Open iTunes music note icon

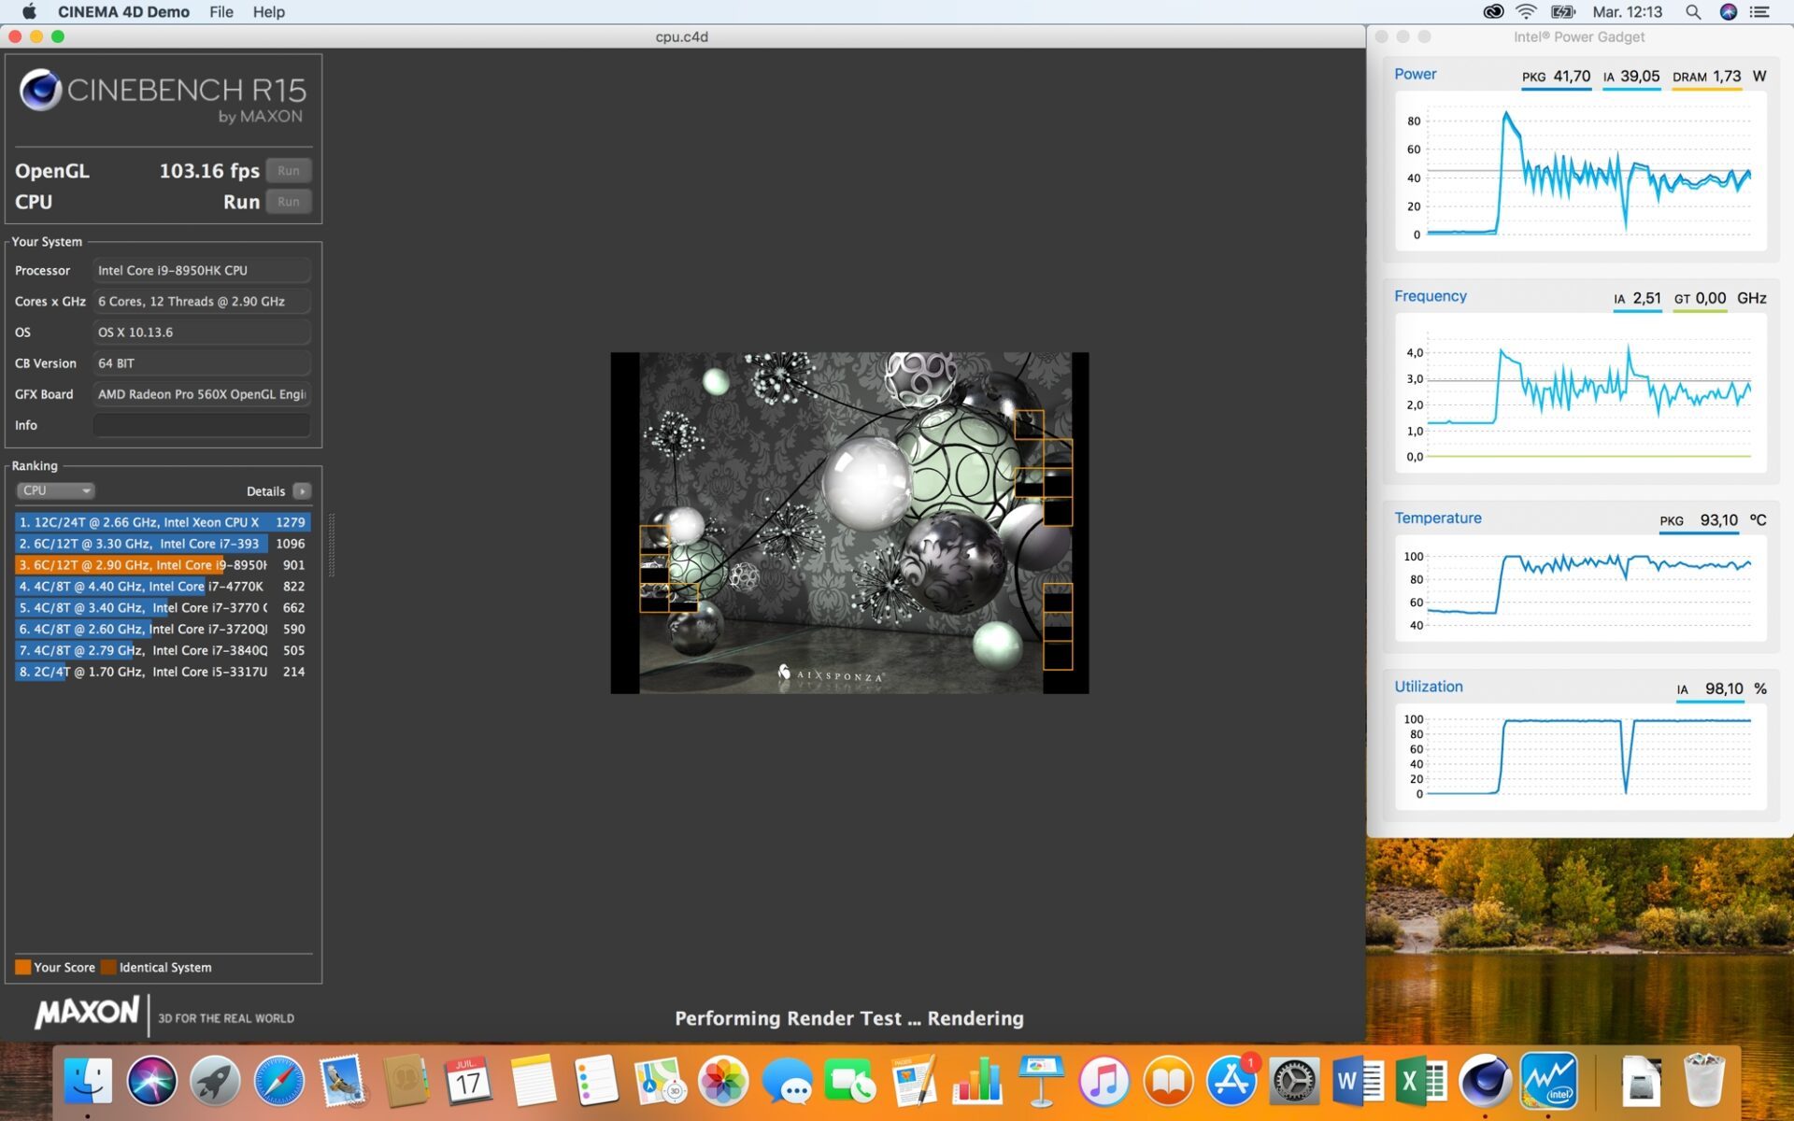pyautogui.click(x=1104, y=1081)
